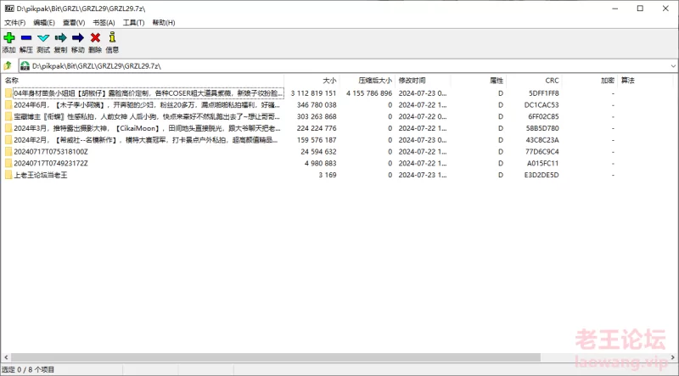Screen dimensions: 679x376
Task: Click status bar text 选定 0 / 8 个项目
Action: (x=28, y=370)
